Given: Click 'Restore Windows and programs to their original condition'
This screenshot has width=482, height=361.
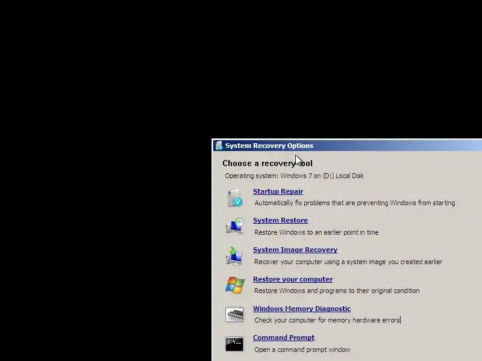Looking at the screenshot, I should click(x=337, y=291).
